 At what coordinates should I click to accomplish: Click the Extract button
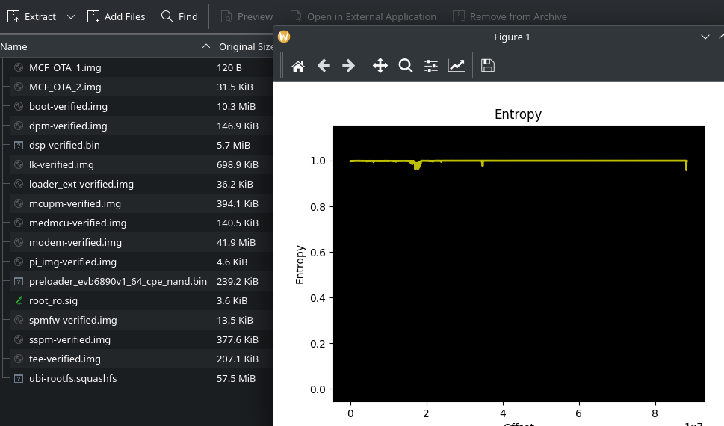(32, 16)
